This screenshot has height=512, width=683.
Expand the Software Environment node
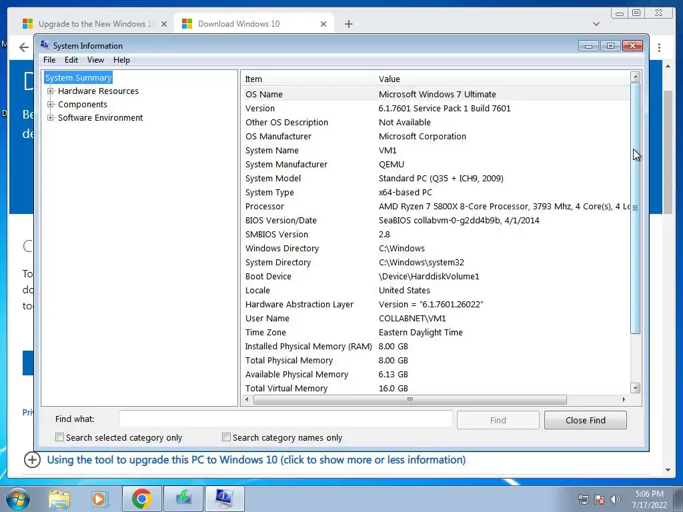pos(51,117)
